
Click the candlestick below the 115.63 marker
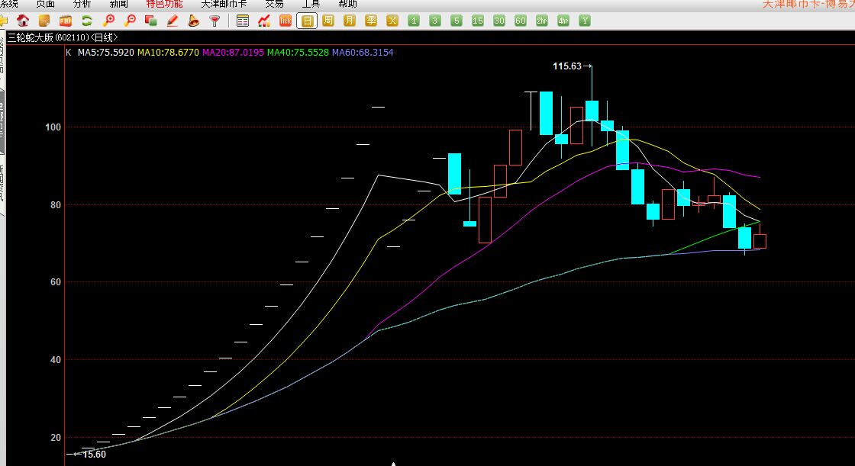(x=592, y=111)
